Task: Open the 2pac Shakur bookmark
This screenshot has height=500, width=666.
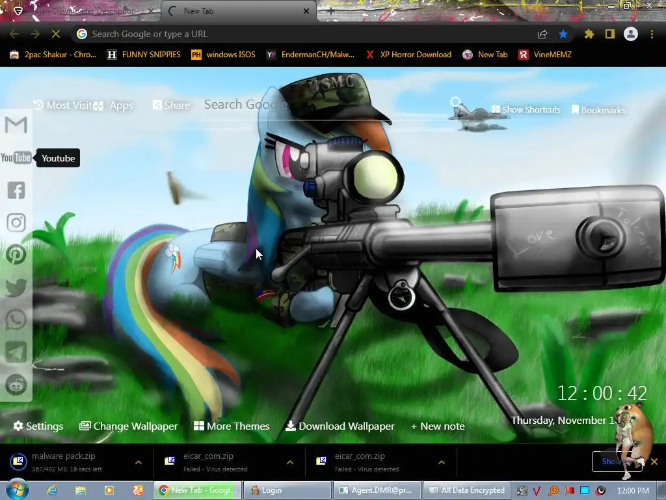Action: (53, 55)
